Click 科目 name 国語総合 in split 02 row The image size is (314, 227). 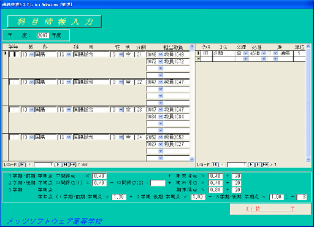[91, 82]
